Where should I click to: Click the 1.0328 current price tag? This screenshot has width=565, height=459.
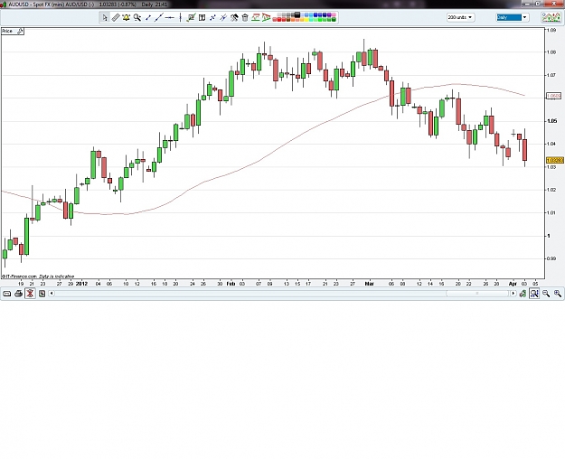click(554, 160)
